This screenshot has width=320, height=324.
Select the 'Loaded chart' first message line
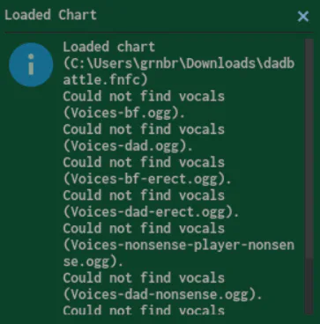pyautogui.click(x=109, y=47)
